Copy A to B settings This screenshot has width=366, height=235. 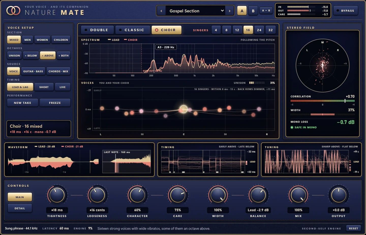[266, 10]
